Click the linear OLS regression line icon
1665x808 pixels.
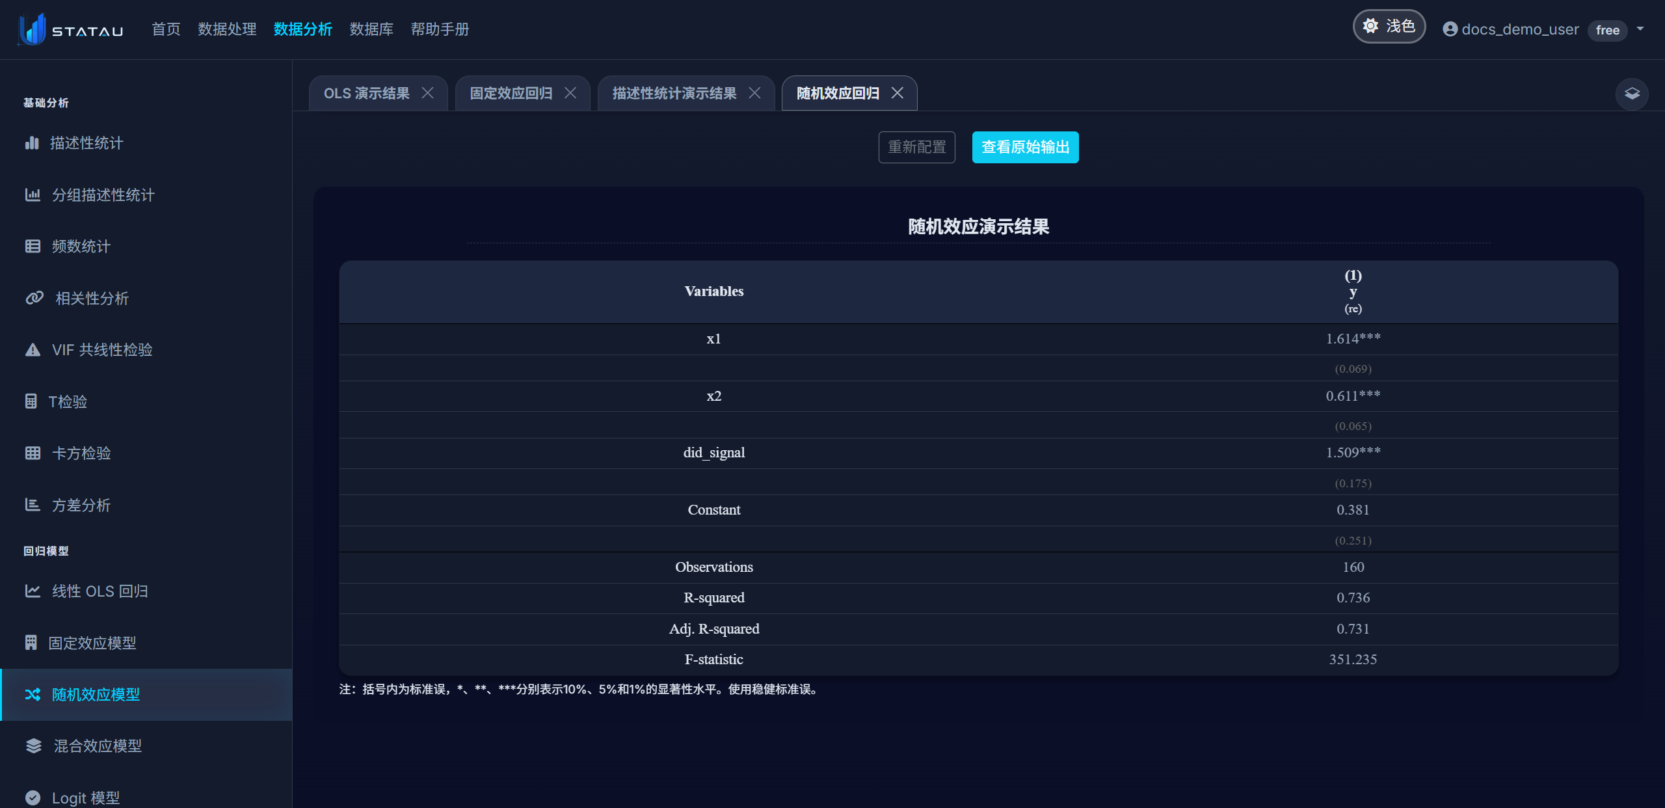point(33,591)
